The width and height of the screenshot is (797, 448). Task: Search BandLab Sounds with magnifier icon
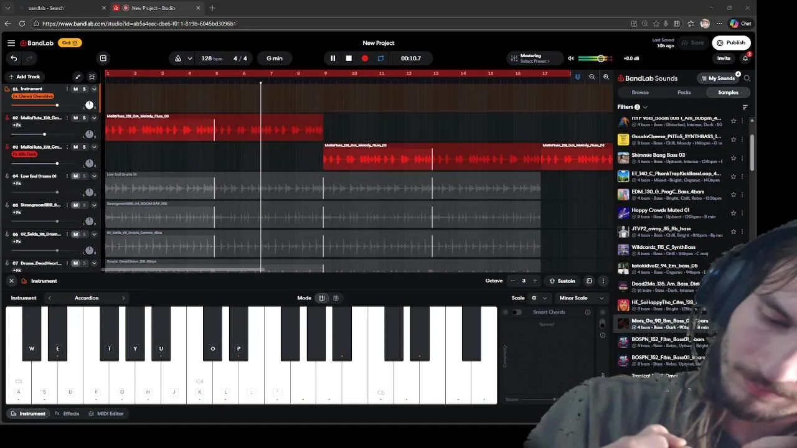click(747, 78)
